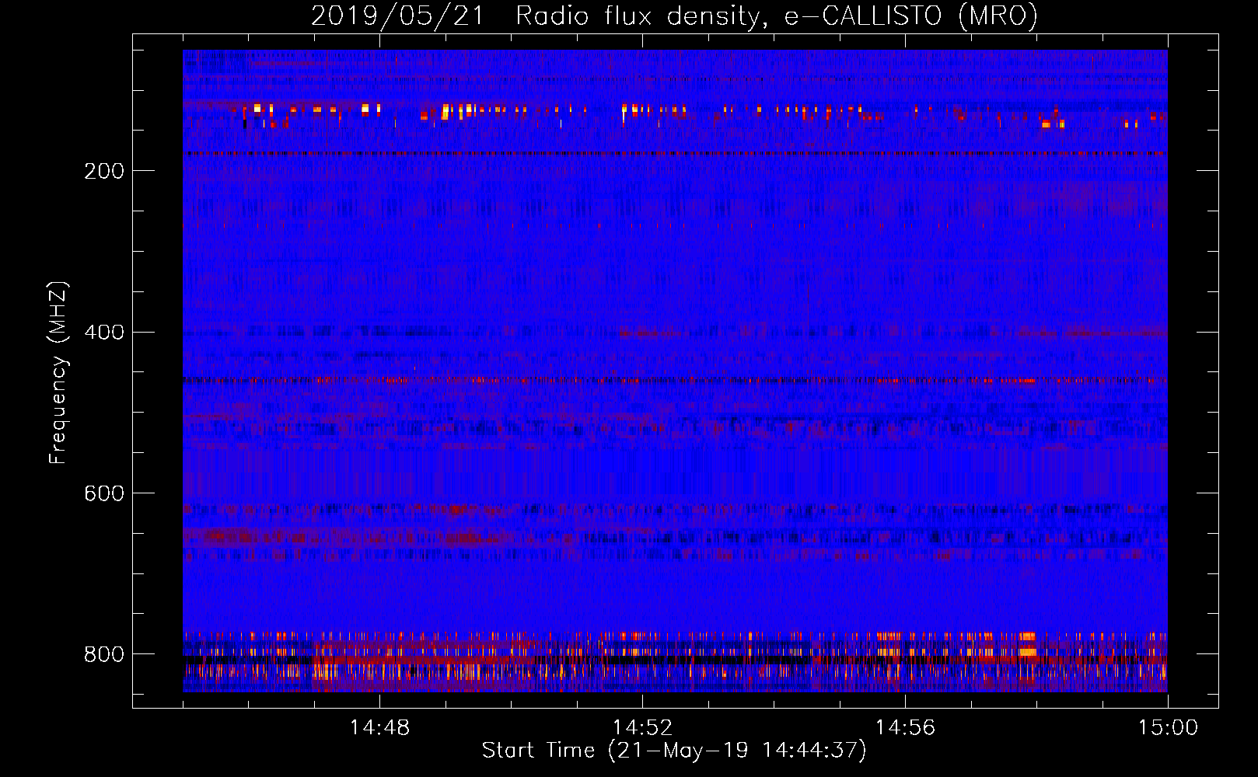The width and height of the screenshot is (1258, 777).
Task: Click the 200 frequency tick label
Action: pos(104,171)
